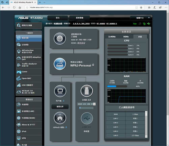Open the LAN settings sidebar item
Screen dimensions: 169x146
click(29, 111)
